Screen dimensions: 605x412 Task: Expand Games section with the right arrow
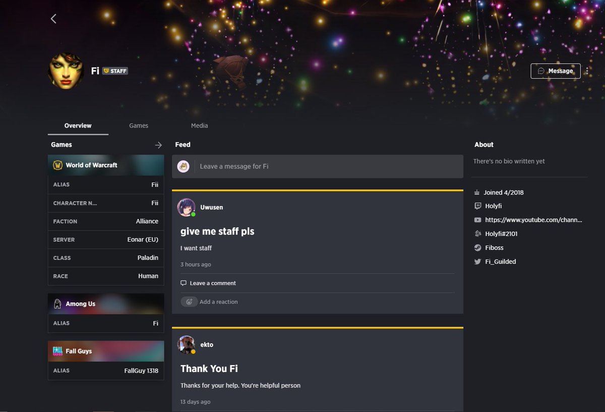pyautogui.click(x=158, y=145)
